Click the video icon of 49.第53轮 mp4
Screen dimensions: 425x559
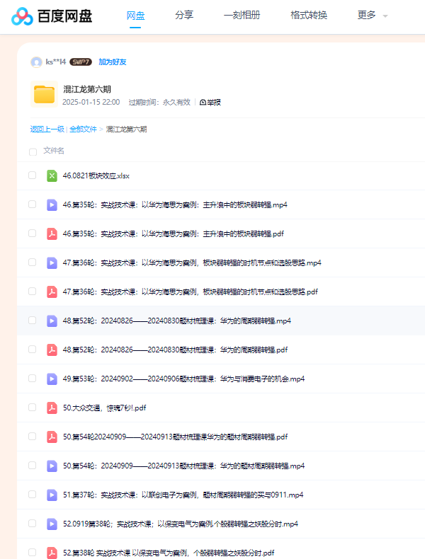(52, 379)
